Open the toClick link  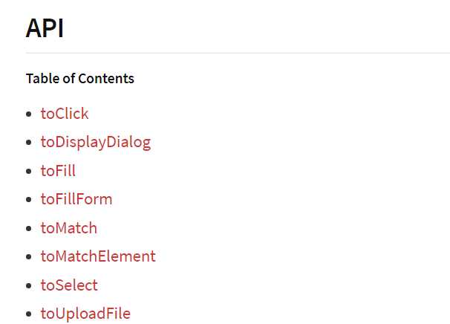pos(65,114)
